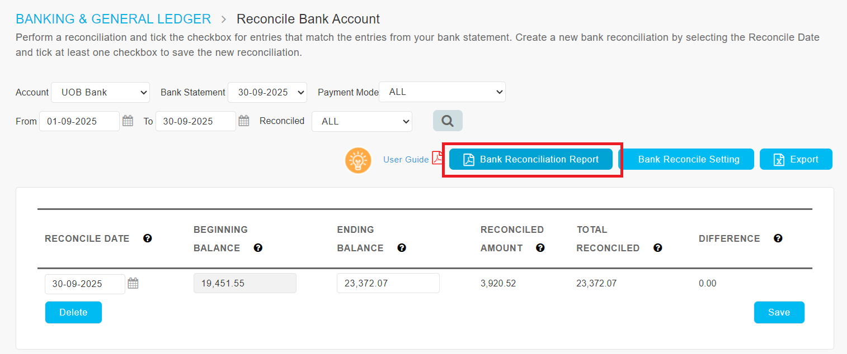
Task: Click help icon next to Beginning Balance
Action: point(258,248)
